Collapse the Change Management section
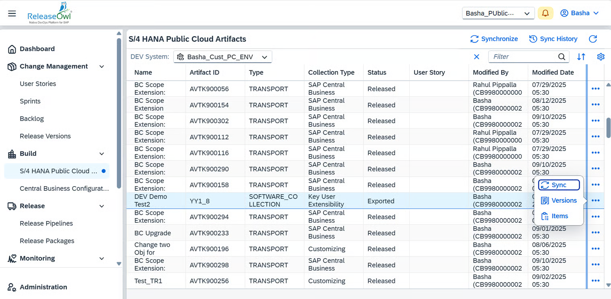This screenshot has width=611, height=299. pyautogui.click(x=102, y=67)
